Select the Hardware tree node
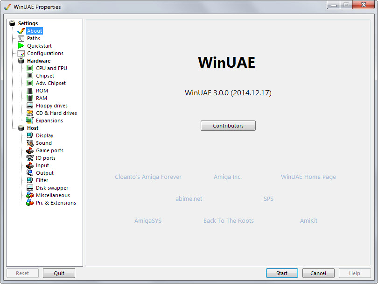The height and width of the screenshot is (284, 378). tap(39, 61)
